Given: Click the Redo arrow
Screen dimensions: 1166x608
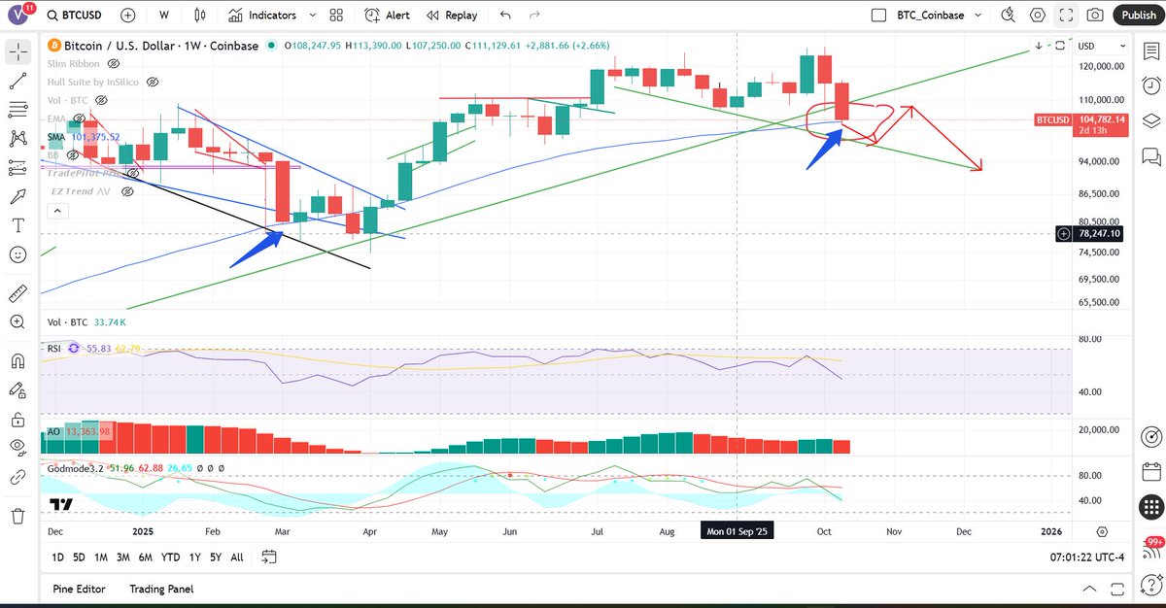Looking at the screenshot, I should pyautogui.click(x=533, y=16).
